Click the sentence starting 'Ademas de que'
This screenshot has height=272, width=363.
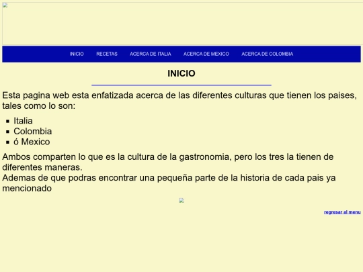(x=169, y=183)
